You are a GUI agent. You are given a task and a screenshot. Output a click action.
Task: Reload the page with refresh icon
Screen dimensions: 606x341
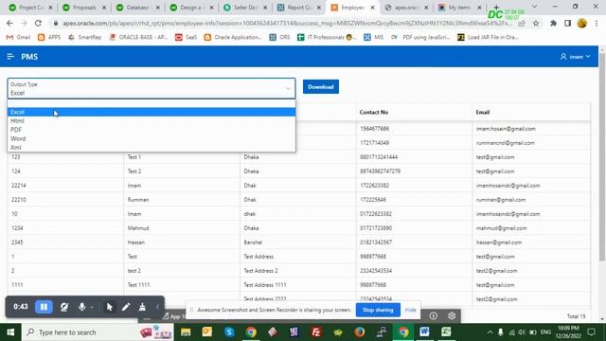tap(38, 23)
